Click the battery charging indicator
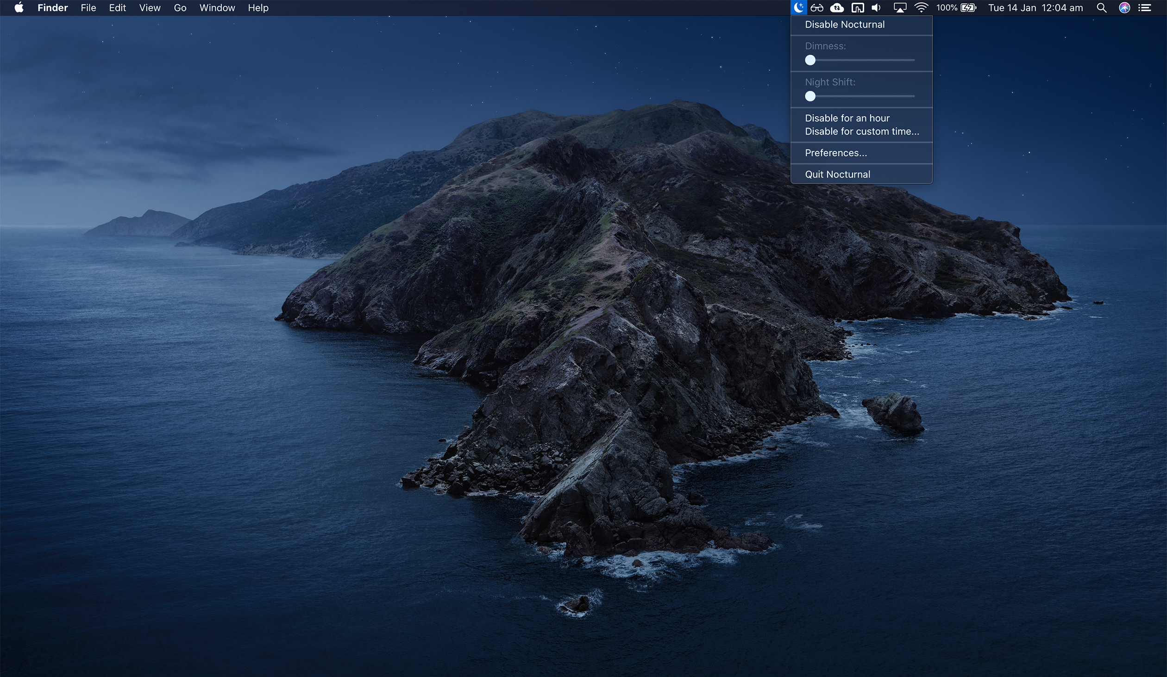 click(968, 8)
